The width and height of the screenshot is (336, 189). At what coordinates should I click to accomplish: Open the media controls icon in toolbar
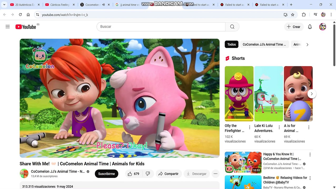click(x=315, y=15)
